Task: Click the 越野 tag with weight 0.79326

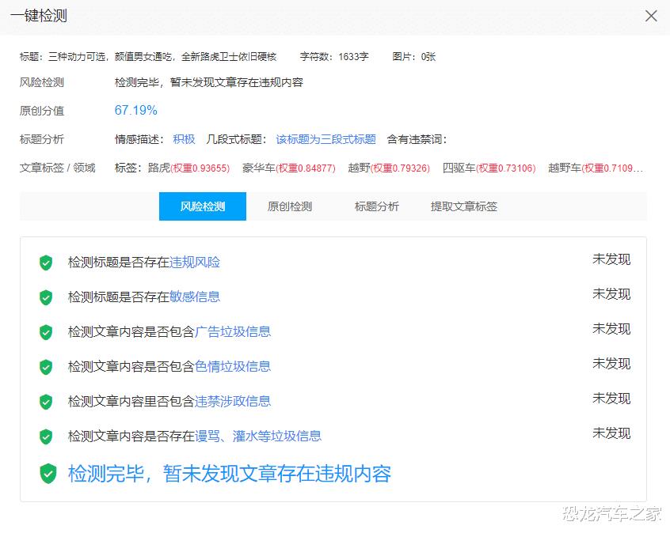Action: click(x=389, y=168)
